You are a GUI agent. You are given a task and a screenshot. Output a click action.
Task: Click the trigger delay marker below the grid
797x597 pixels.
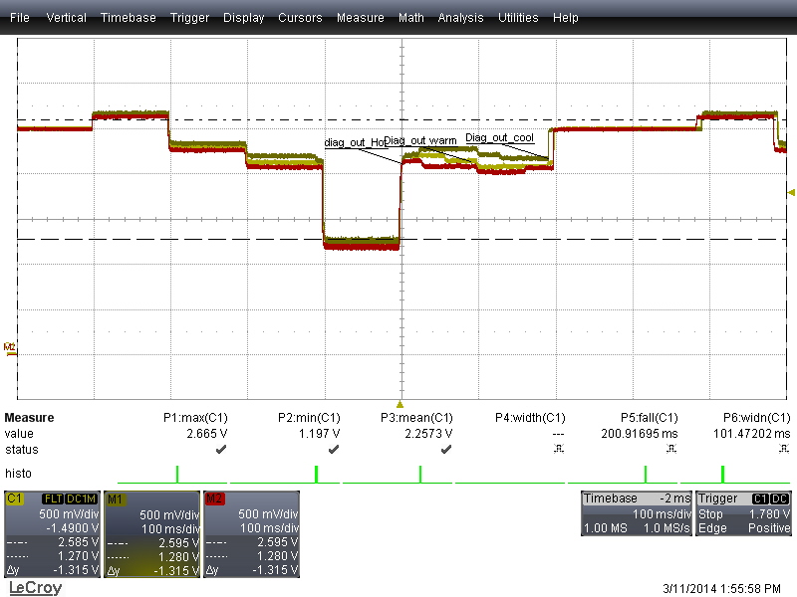[400, 405]
